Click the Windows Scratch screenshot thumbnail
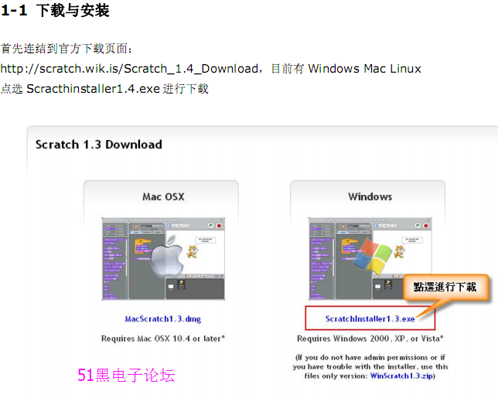This screenshot has height=398, width=498. tap(370, 259)
